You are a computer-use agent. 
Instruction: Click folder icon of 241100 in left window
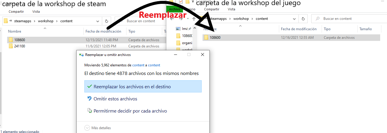[11, 46]
